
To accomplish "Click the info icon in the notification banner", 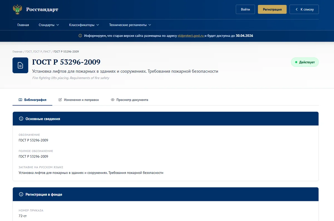I will click(x=80, y=36).
